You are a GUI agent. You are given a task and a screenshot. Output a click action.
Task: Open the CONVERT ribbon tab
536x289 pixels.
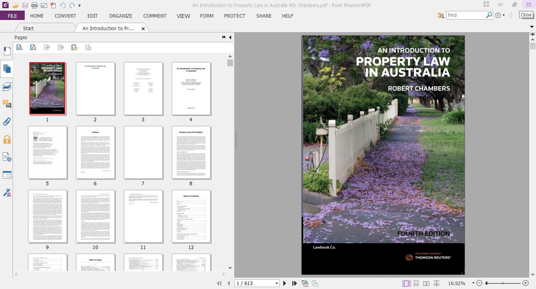[x=66, y=16]
